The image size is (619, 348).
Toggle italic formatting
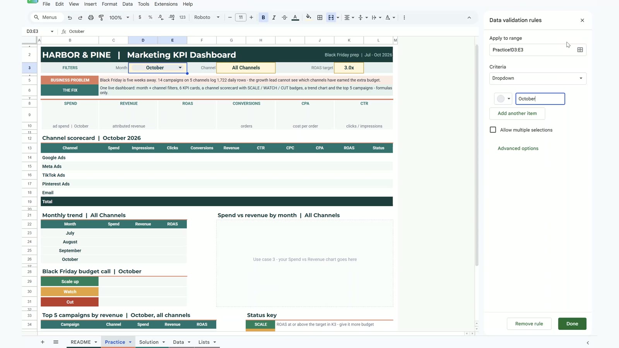coord(274,17)
